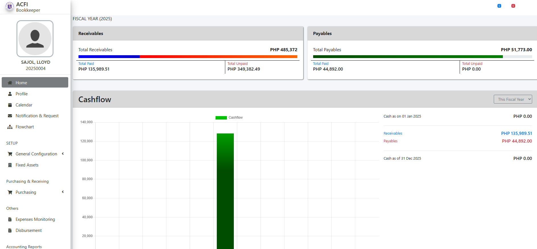The width and height of the screenshot is (537, 249).
Task: Click the Fixed Assets building icon
Action: (10, 165)
